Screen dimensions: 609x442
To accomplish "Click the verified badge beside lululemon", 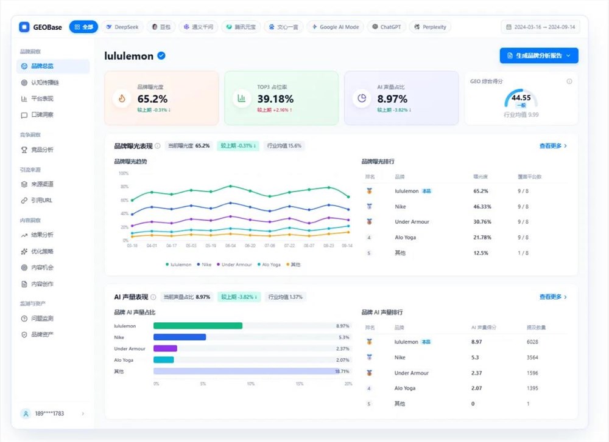I will pyautogui.click(x=161, y=56).
